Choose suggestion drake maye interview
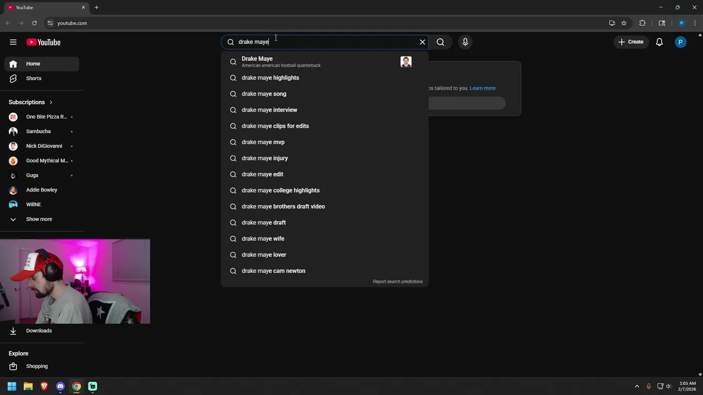This screenshot has height=395, width=703. (325, 110)
